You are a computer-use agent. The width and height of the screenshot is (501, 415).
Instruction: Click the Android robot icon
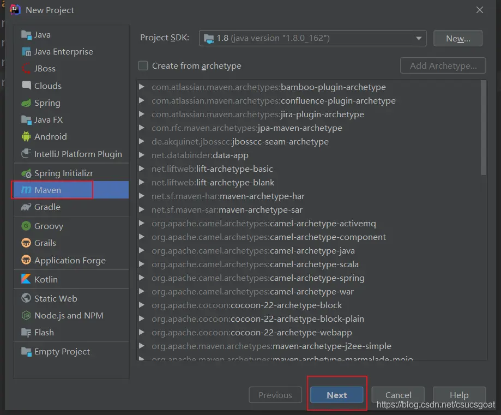coord(26,136)
